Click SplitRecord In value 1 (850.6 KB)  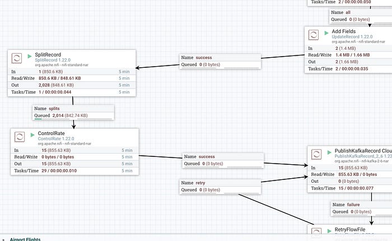pos(51,72)
